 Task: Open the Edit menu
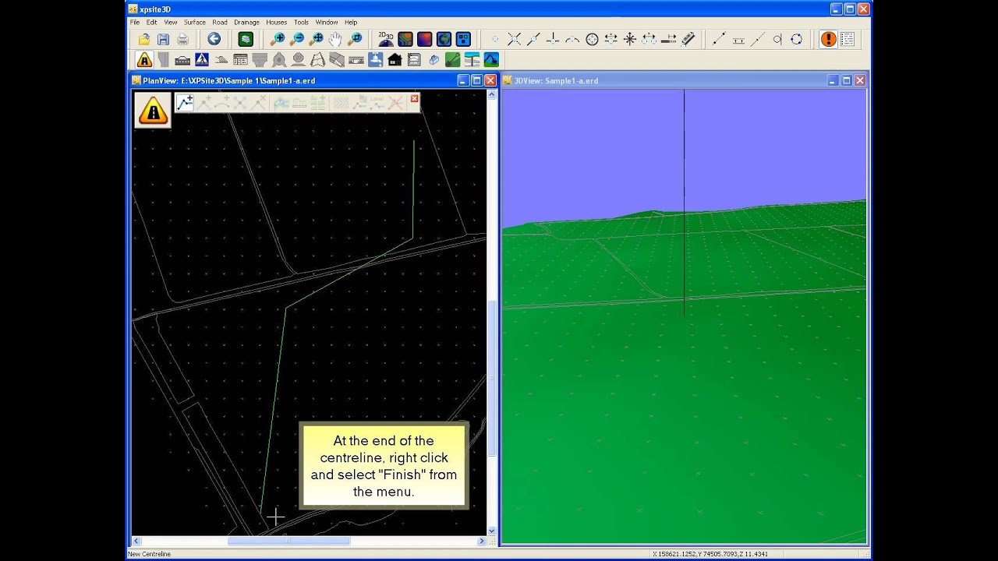click(x=151, y=23)
